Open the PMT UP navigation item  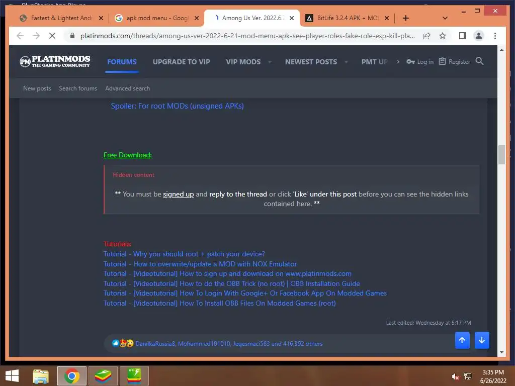374,62
